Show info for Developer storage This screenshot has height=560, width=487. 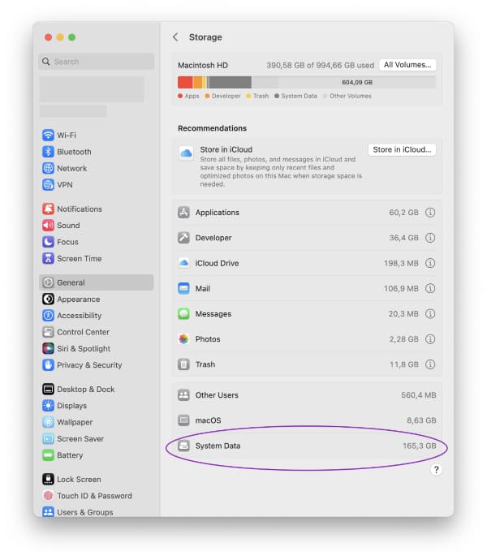click(x=430, y=238)
